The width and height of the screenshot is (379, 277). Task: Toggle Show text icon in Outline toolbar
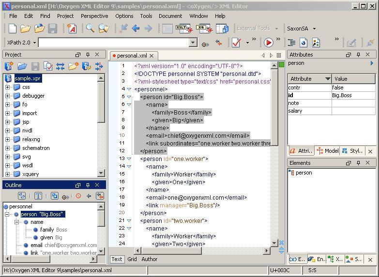(x=38, y=196)
